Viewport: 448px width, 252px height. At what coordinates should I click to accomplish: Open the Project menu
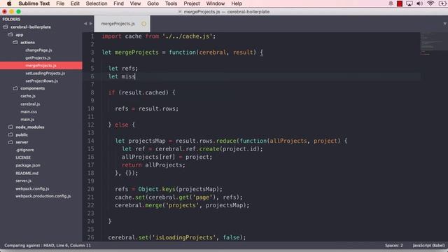pos(192,3)
